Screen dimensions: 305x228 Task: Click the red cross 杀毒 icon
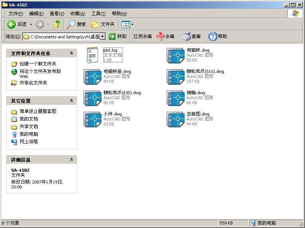[x=160, y=36]
